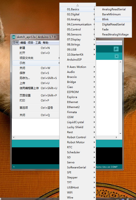Expand the Bridge library examples

click(x=77, y=82)
